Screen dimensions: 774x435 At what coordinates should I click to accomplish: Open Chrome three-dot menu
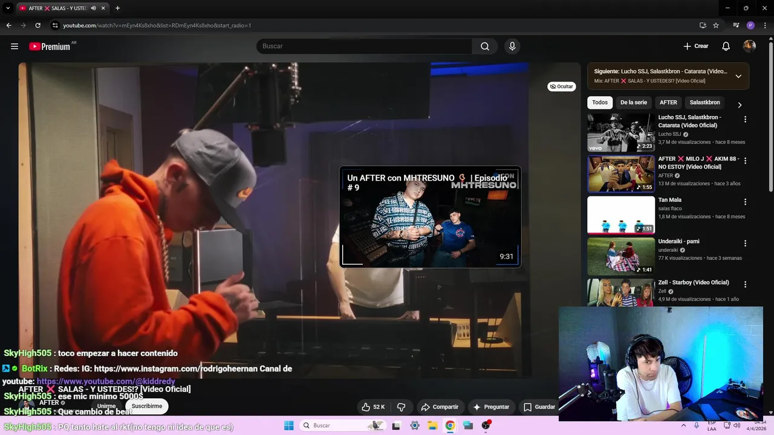point(766,25)
